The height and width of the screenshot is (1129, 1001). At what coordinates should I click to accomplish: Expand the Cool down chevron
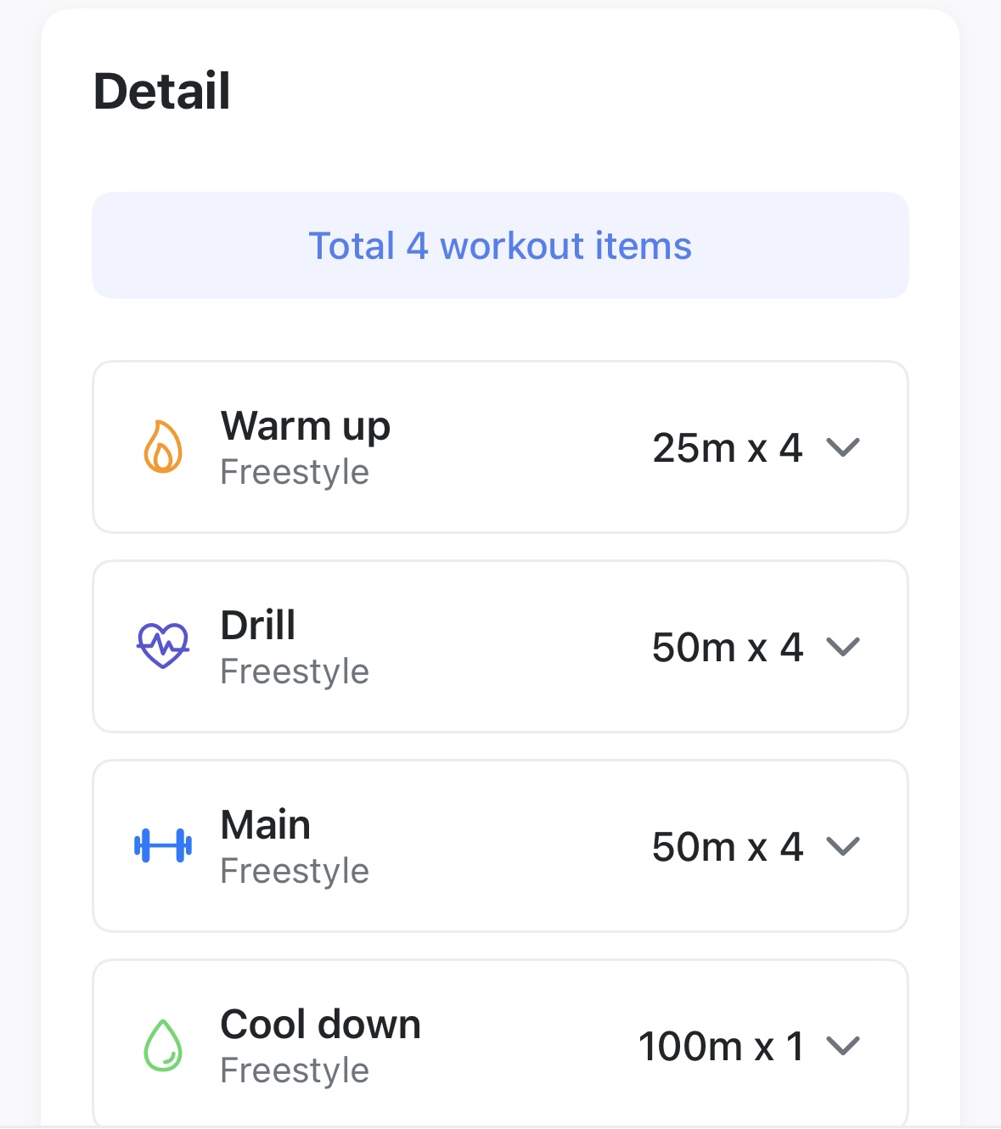[x=843, y=1046]
